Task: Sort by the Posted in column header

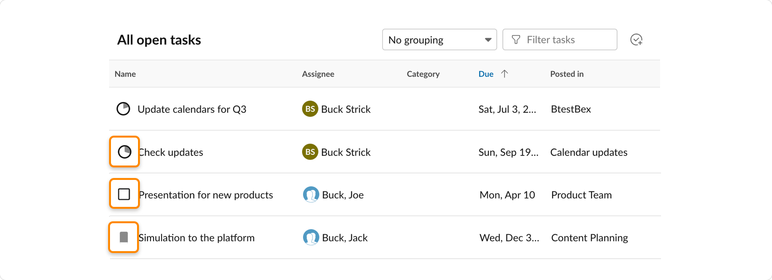Action: coord(567,74)
